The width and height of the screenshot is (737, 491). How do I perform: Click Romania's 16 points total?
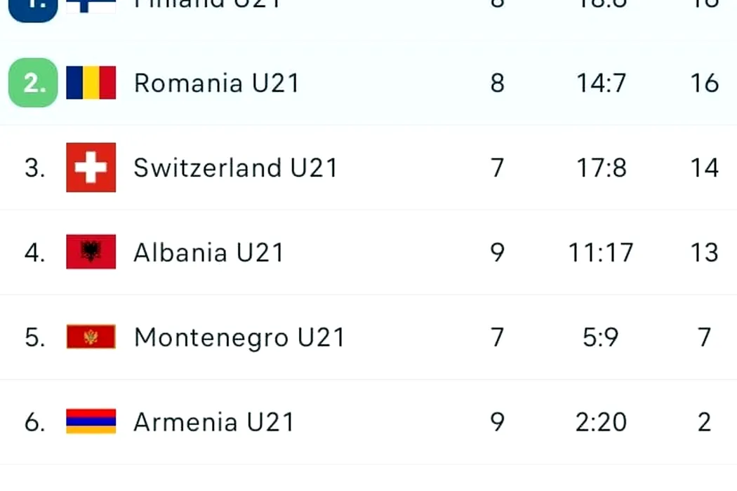tap(704, 83)
